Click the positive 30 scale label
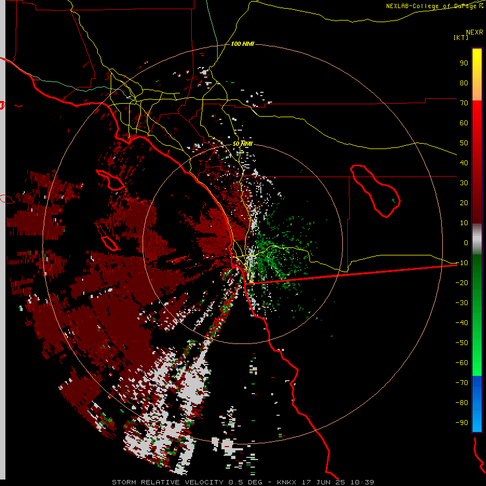 point(464,183)
